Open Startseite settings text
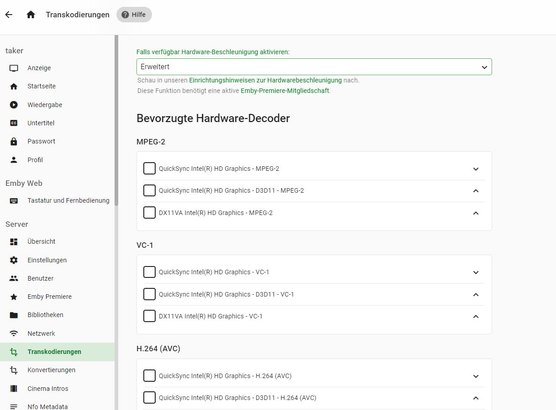556x410 pixels. point(42,86)
